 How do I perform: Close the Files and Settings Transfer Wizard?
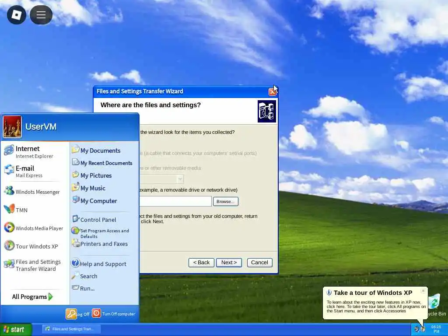pyautogui.click(x=272, y=91)
